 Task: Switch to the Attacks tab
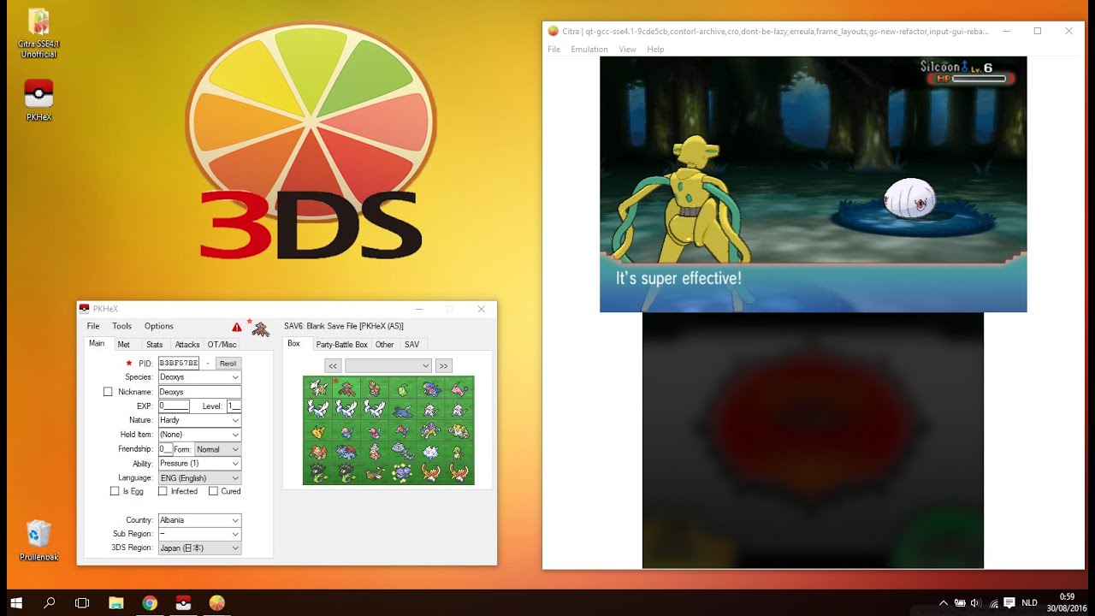point(186,345)
